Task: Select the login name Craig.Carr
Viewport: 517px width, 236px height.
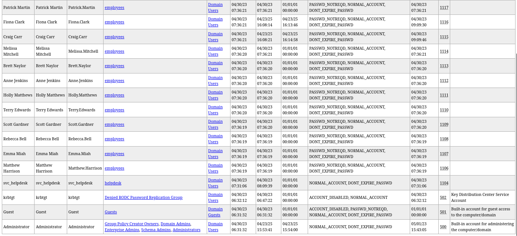Action: click(x=78, y=37)
